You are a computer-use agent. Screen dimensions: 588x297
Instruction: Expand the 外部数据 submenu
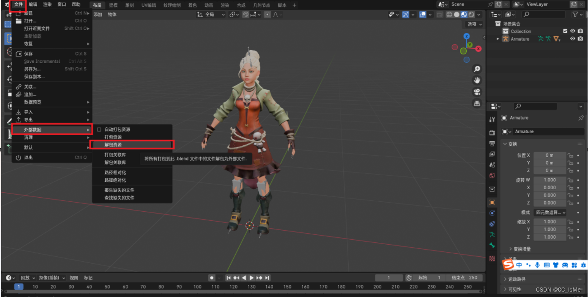(x=52, y=130)
